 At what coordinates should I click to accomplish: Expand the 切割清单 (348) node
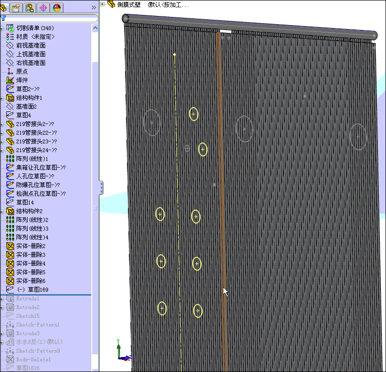coord(1,29)
